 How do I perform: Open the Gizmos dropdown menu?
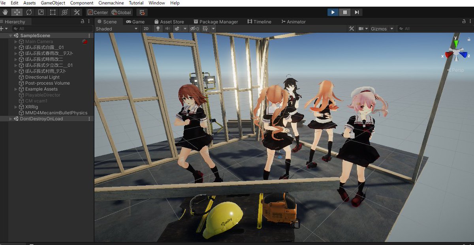pyautogui.click(x=381, y=28)
